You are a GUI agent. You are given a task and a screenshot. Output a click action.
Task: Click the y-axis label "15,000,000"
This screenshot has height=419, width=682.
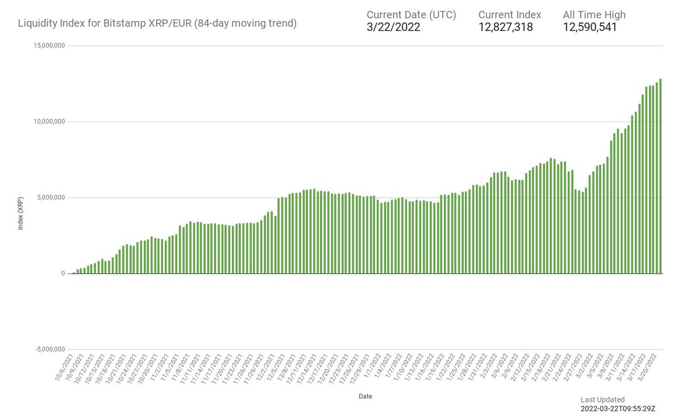51,45
